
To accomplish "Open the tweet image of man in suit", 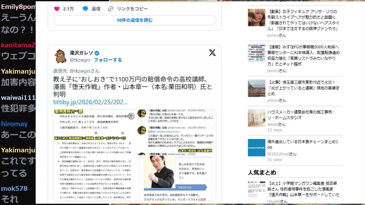I will pos(159,172).
